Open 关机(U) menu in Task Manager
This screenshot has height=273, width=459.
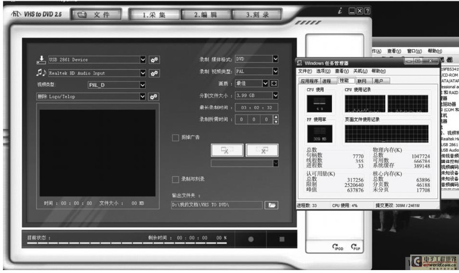pyautogui.click(x=360, y=71)
